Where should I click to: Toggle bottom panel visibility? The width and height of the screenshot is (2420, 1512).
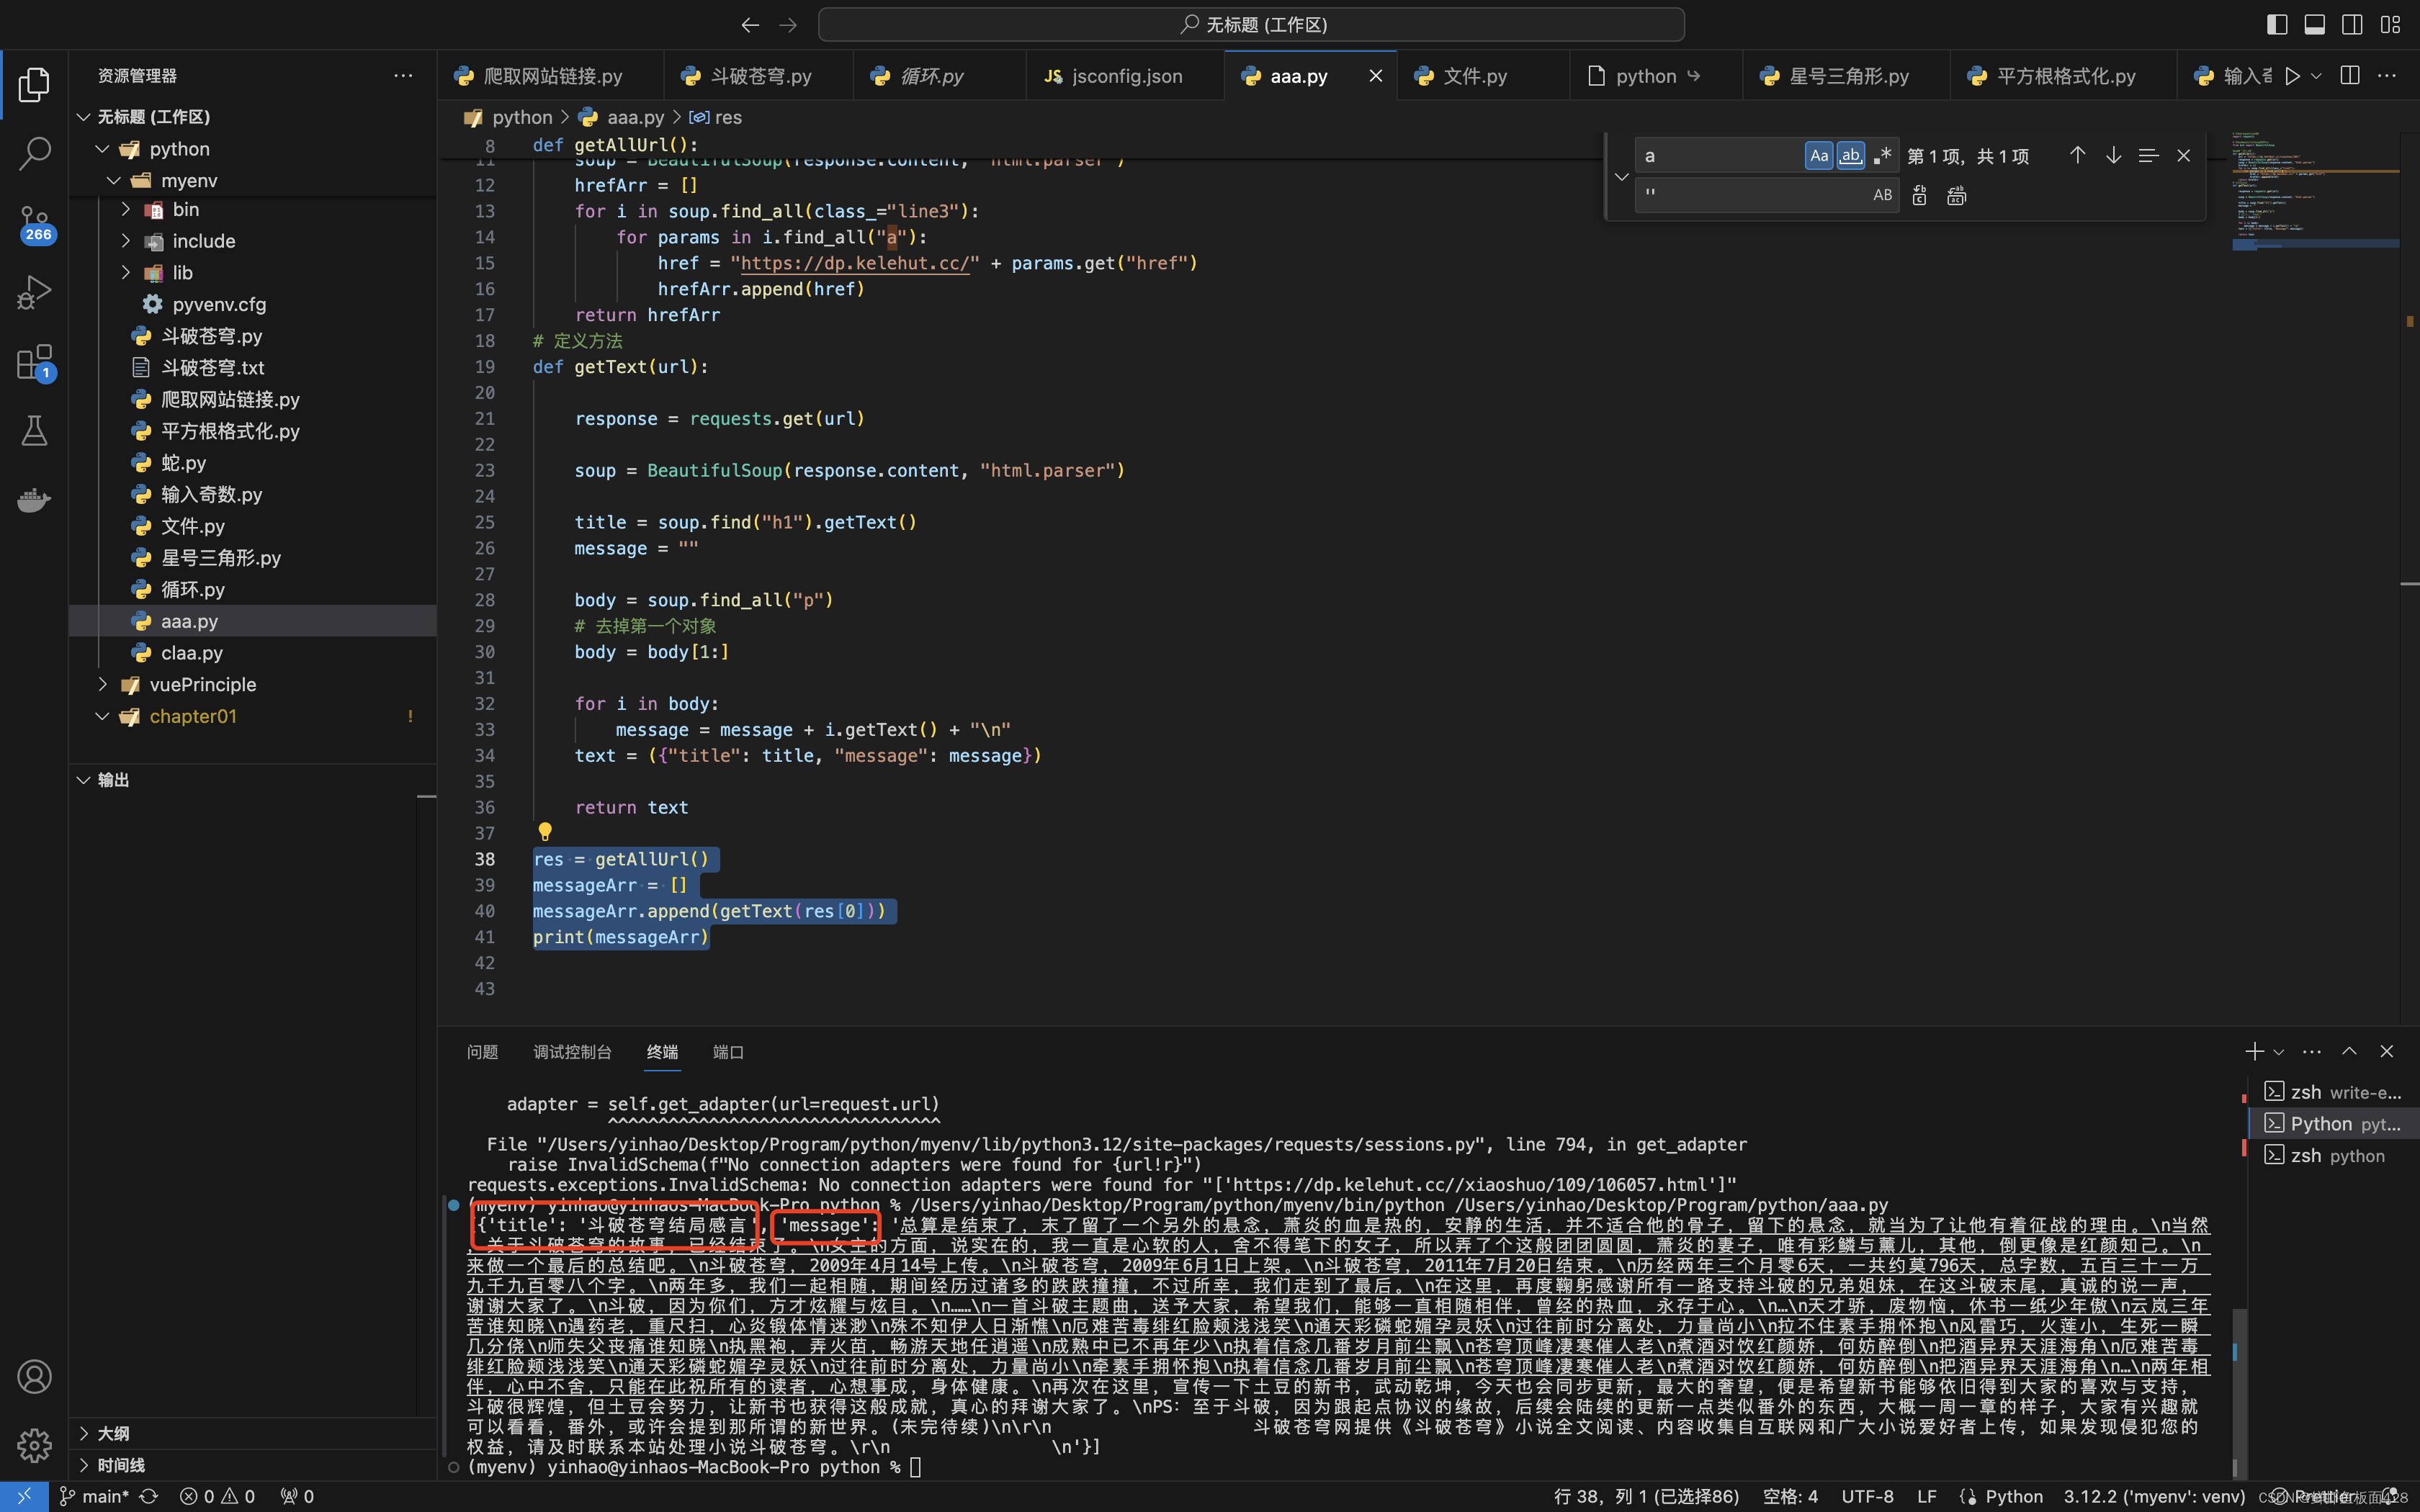2314,24
